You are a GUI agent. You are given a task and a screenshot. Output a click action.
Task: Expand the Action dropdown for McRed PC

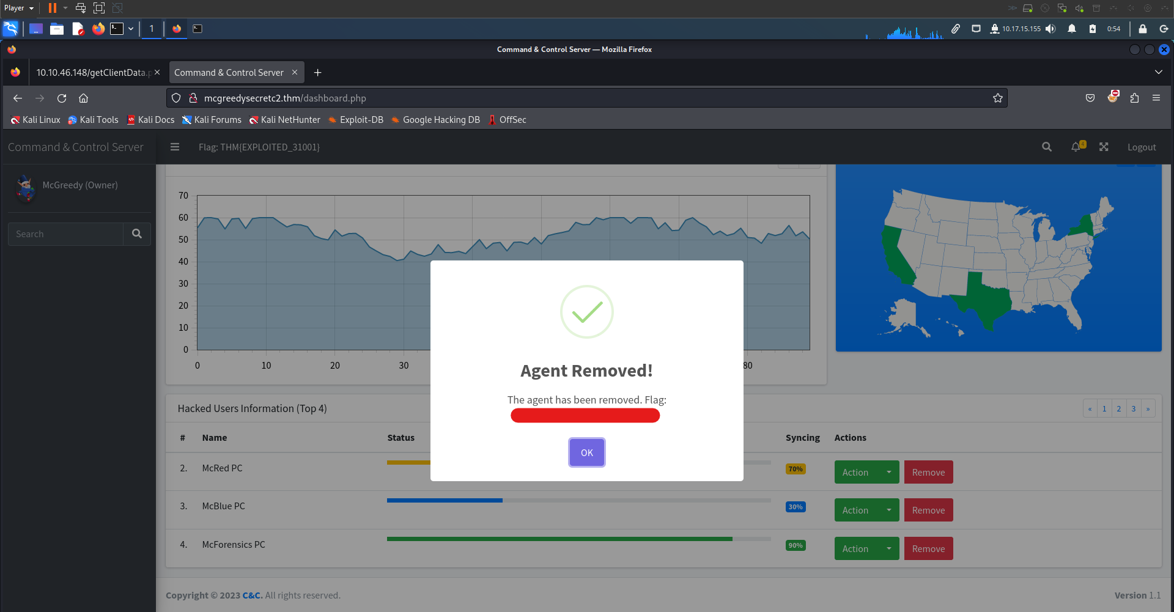(888, 472)
